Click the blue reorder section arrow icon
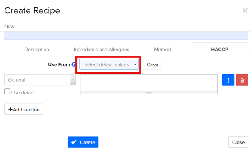The image size is (251, 156). coord(228,80)
